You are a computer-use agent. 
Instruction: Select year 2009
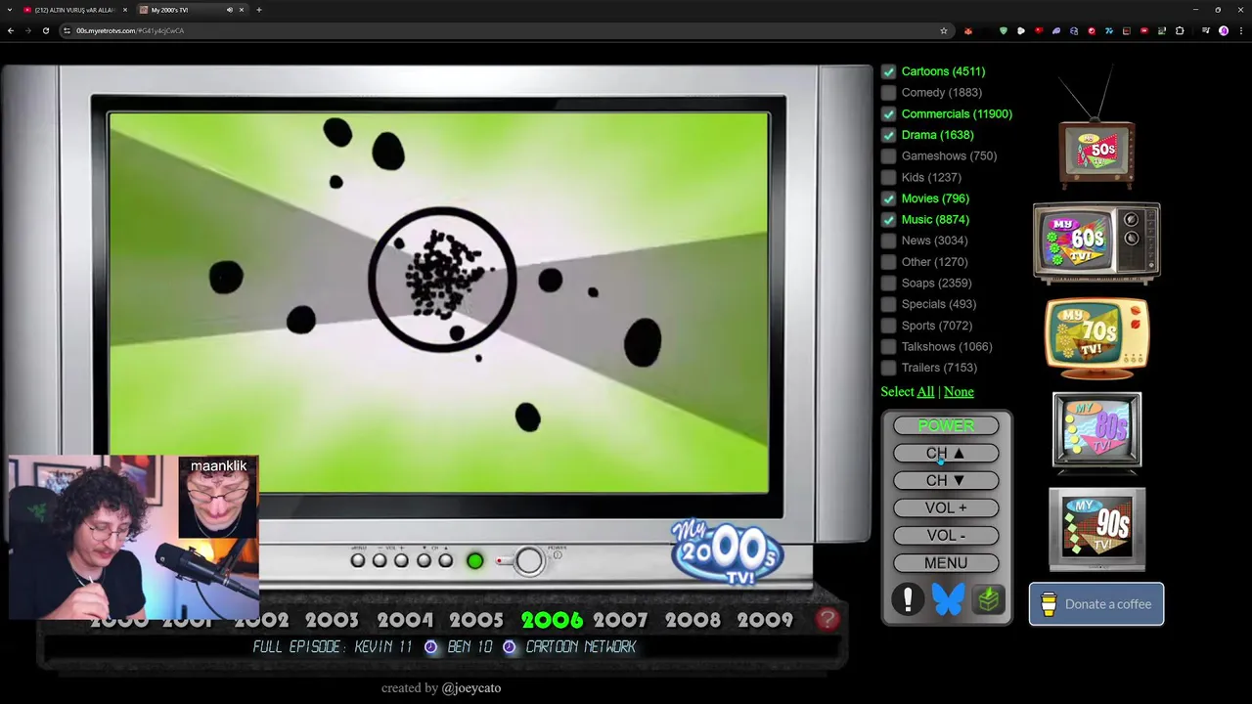pyautogui.click(x=765, y=620)
